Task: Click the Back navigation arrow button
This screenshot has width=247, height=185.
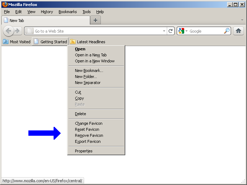Action: click(9, 31)
